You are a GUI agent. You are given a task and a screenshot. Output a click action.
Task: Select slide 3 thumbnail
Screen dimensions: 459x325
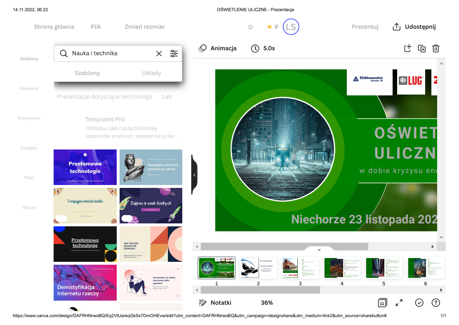(x=300, y=268)
